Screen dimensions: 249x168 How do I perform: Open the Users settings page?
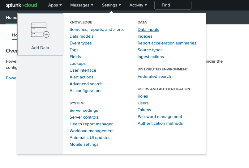coord(143,103)
